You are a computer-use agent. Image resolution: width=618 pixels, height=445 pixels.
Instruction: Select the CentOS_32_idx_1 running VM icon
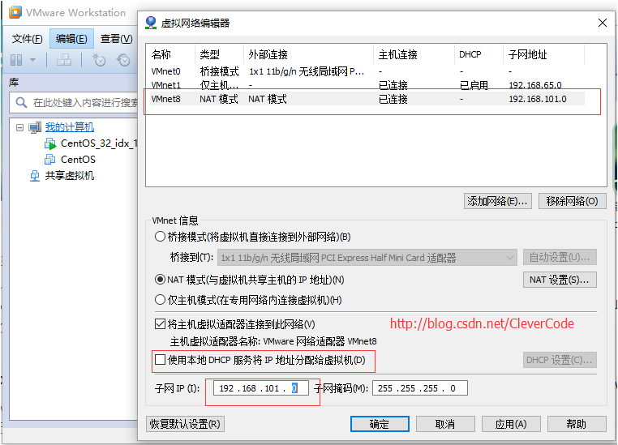50,143
